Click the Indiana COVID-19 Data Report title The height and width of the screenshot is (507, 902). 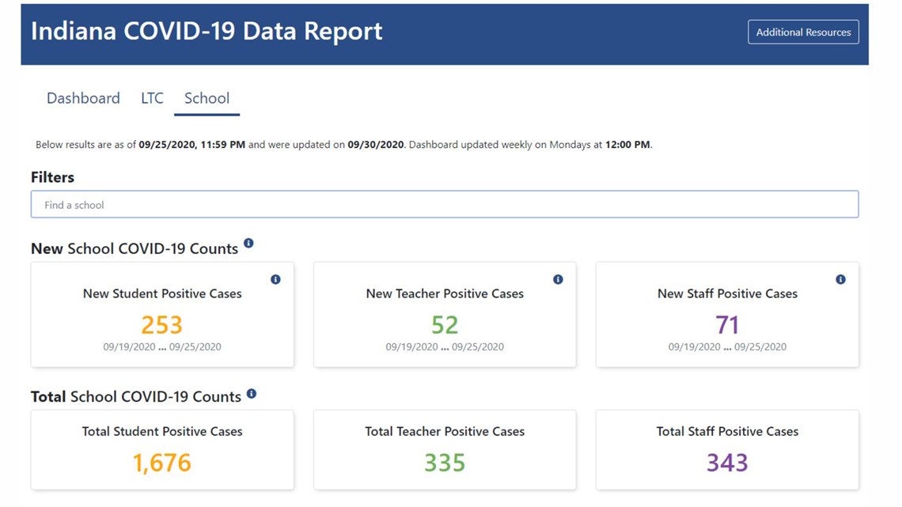(x=207, y=31)
